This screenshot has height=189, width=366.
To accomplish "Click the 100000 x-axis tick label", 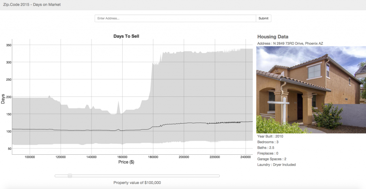I will tap(30, 157).
